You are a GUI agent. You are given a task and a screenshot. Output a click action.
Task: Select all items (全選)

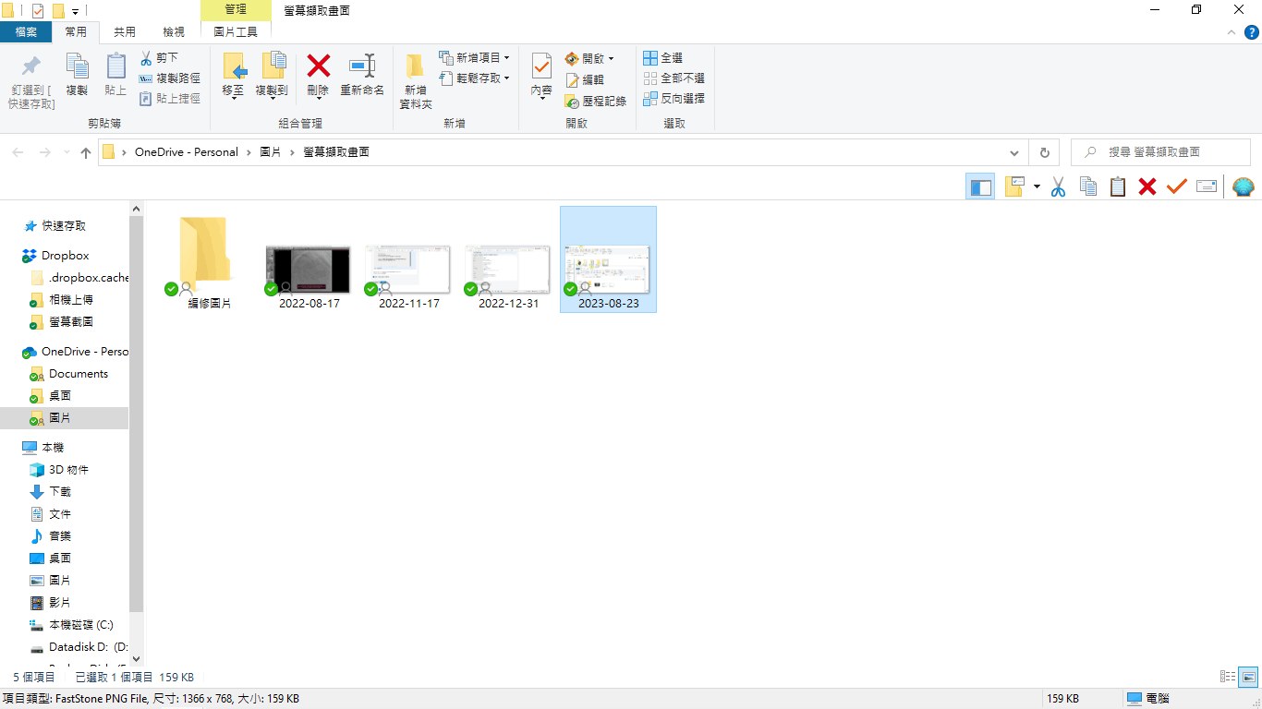point(662,58)
